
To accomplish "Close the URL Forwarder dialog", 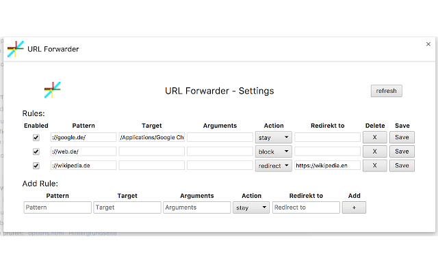I will point(428,44).
